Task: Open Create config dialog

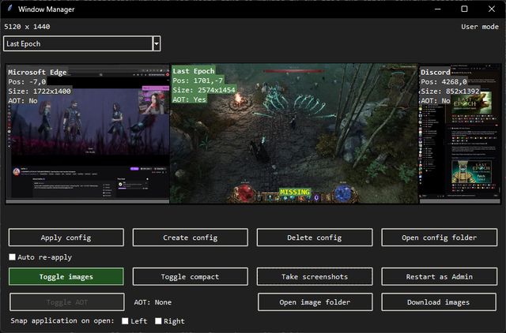Action: click(x=190, y=238)
